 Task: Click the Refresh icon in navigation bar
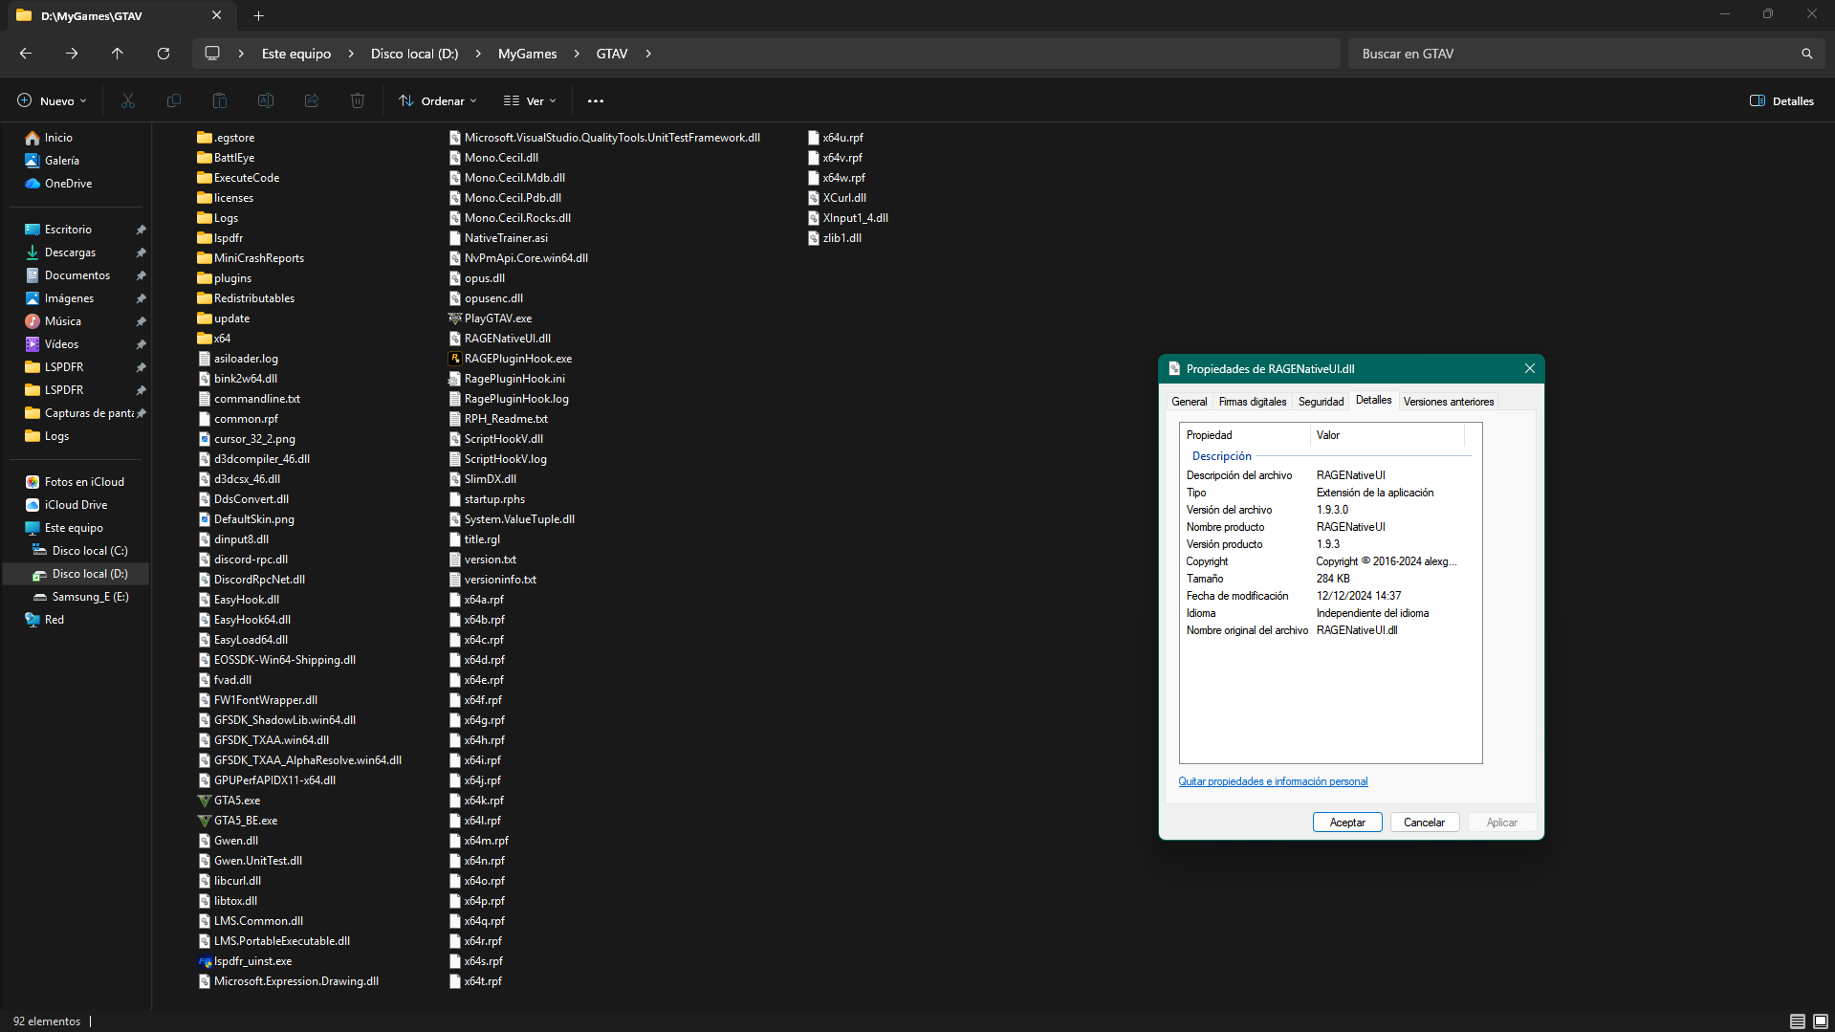[164, 54]
